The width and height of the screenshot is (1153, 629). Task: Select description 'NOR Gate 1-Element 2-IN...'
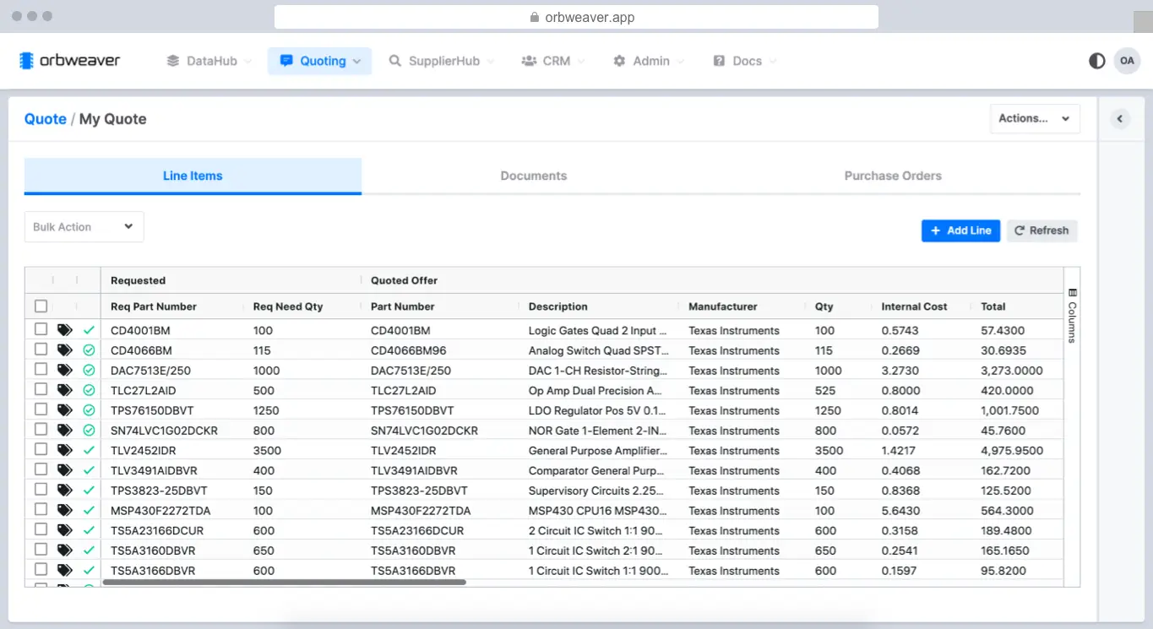pyautogui.click(x=598, y=431)
